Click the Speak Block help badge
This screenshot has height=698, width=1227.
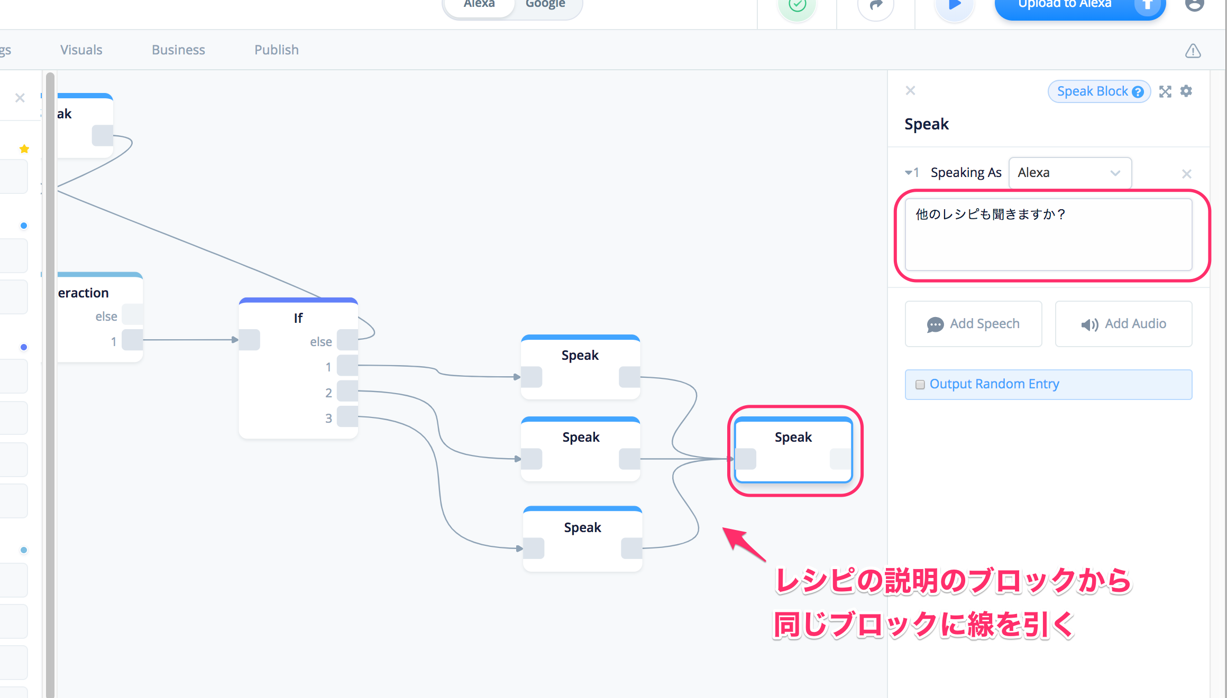point(1099,91)
